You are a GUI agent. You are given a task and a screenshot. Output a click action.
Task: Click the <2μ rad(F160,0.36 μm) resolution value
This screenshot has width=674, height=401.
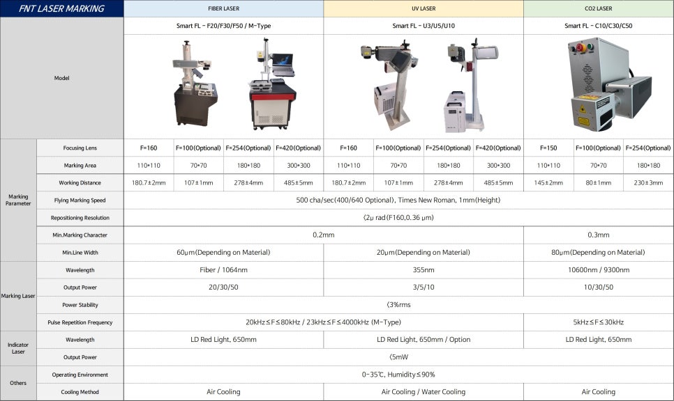click(398, 218)
